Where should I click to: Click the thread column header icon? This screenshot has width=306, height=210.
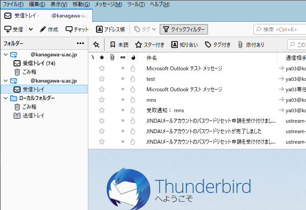pos(92,58)
